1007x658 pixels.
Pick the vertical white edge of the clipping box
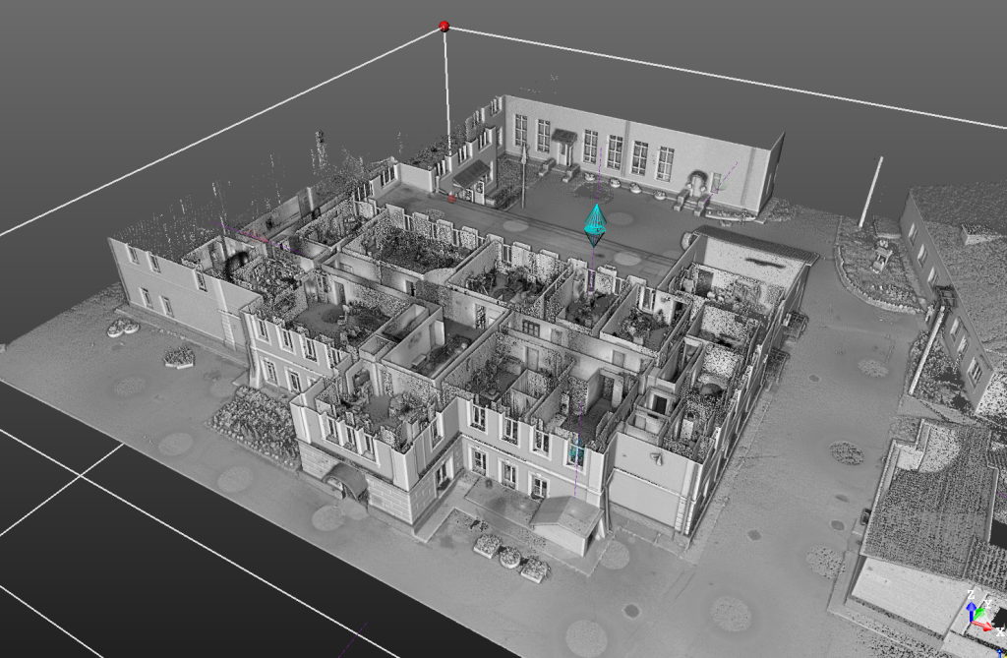(x=447, y=98)
